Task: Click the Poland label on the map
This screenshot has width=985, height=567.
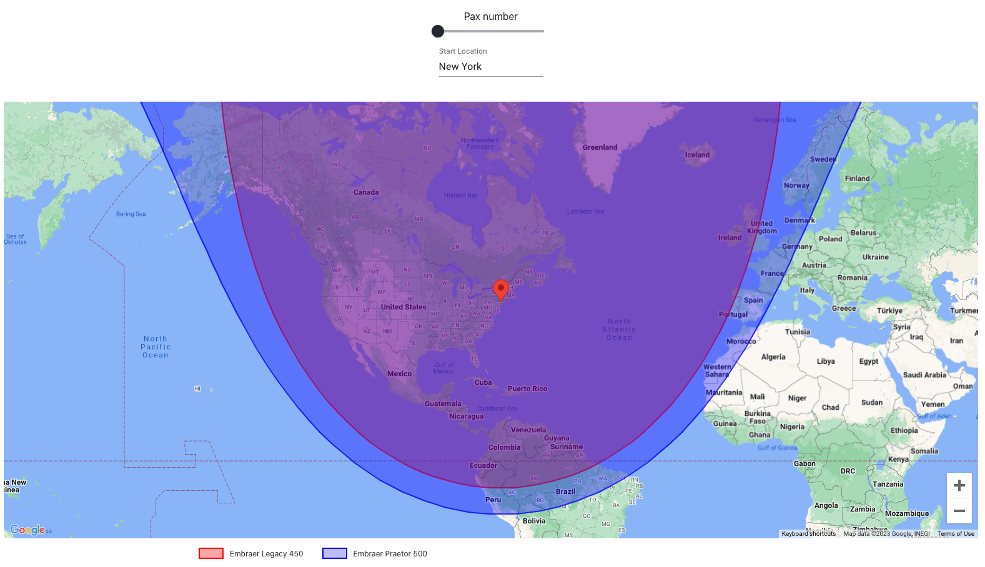Action: [831, 240]
